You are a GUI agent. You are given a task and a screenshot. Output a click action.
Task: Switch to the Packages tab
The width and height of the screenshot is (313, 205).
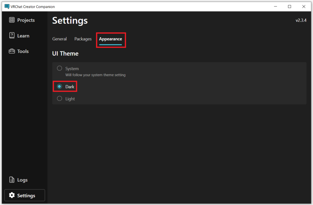click(x=83, y=39)
